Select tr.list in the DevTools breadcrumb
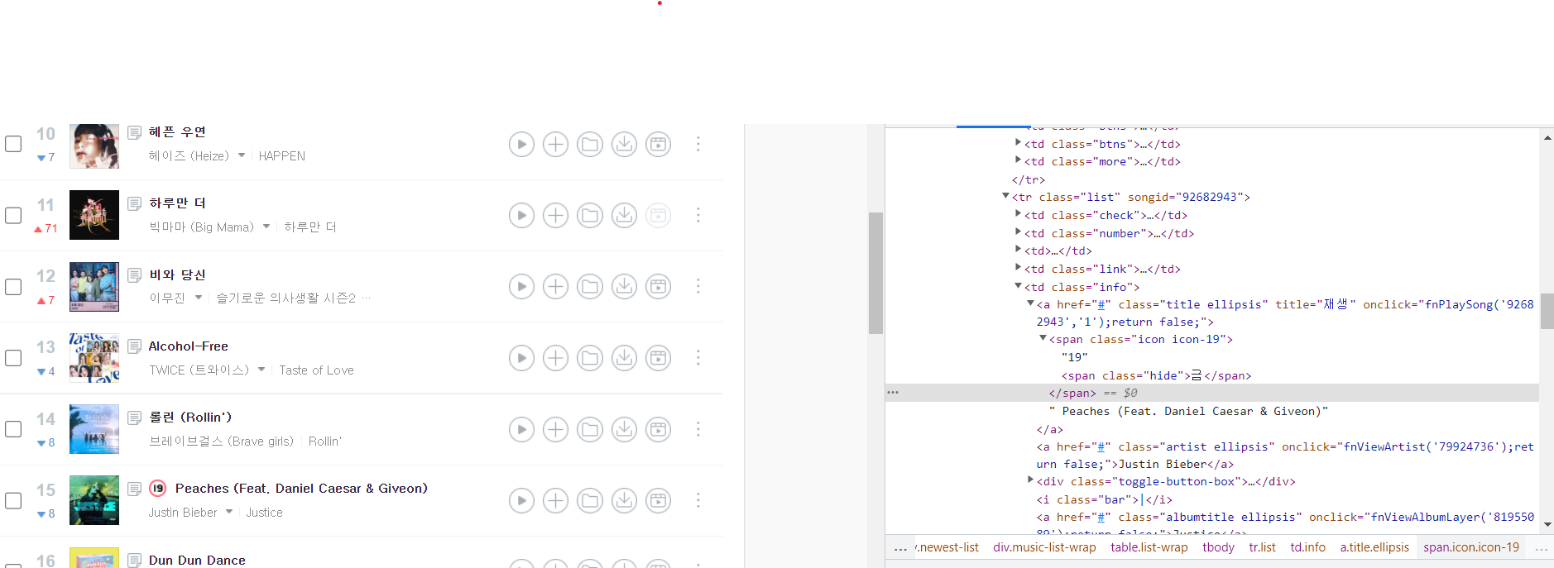 point(1262,547)
